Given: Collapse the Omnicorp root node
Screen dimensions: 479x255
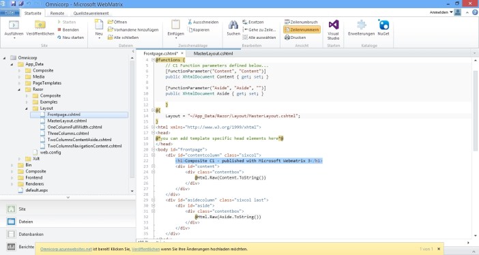Looking at the screenshot, I should click(x=4, y=58).
